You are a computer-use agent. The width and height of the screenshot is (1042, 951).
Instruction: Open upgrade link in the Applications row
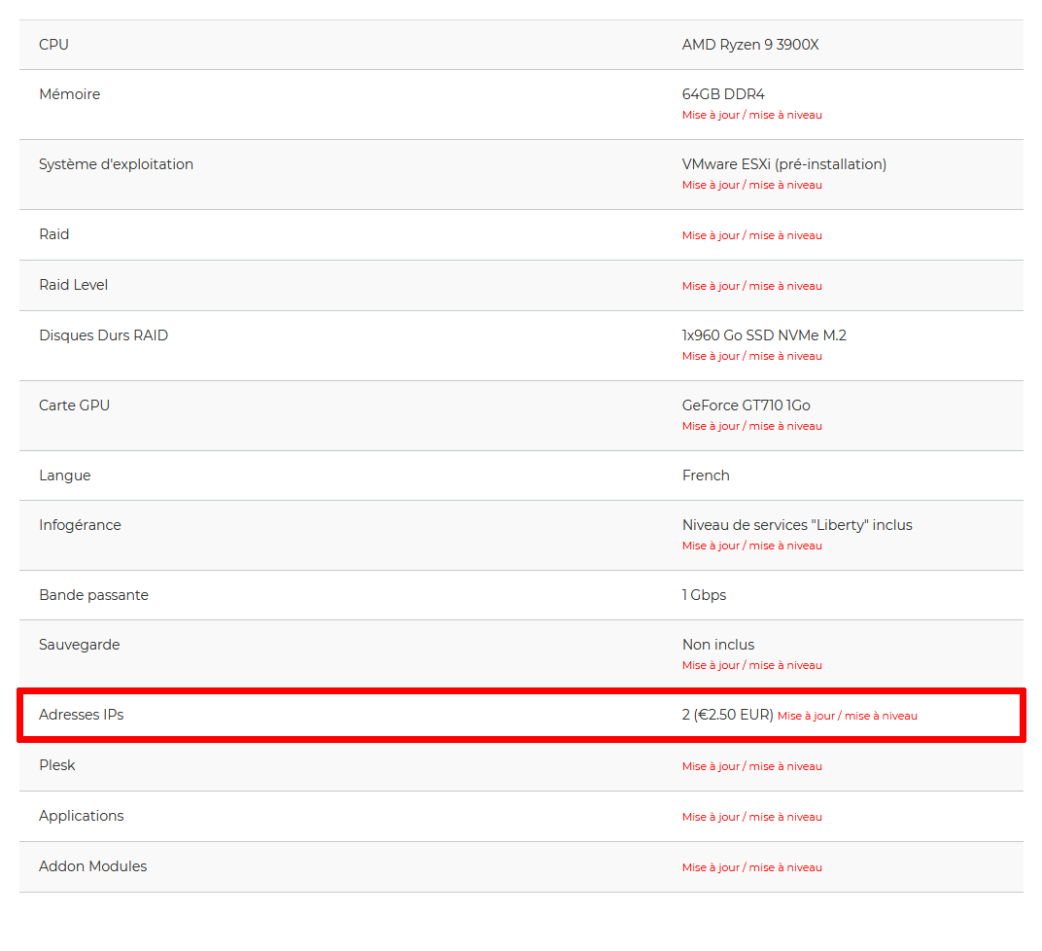(751, 817)
